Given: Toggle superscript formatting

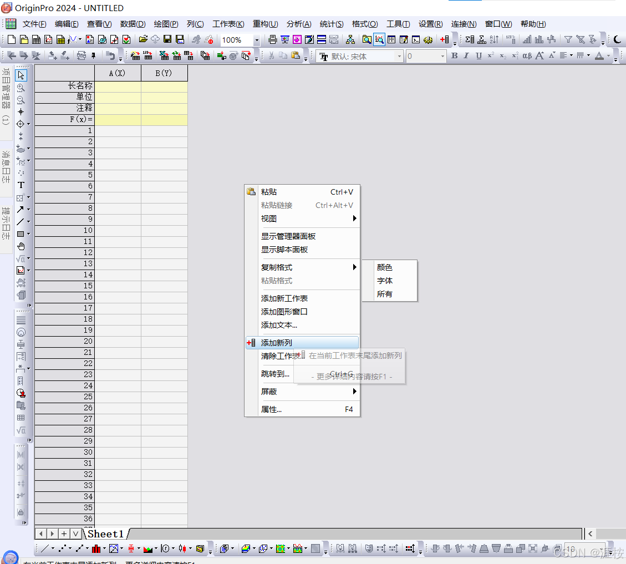Looking at the screenshot, I should tap(491, 56).
